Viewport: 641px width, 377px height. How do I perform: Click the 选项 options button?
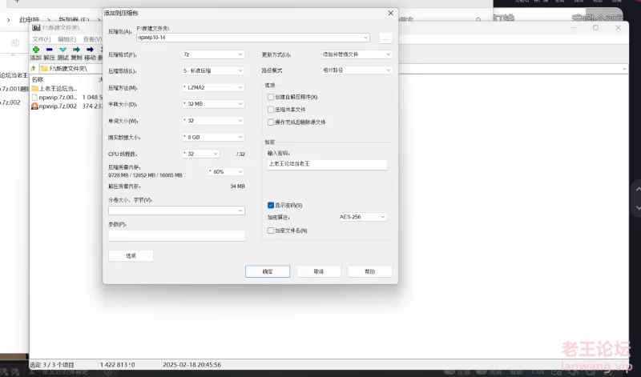[131, 255]
